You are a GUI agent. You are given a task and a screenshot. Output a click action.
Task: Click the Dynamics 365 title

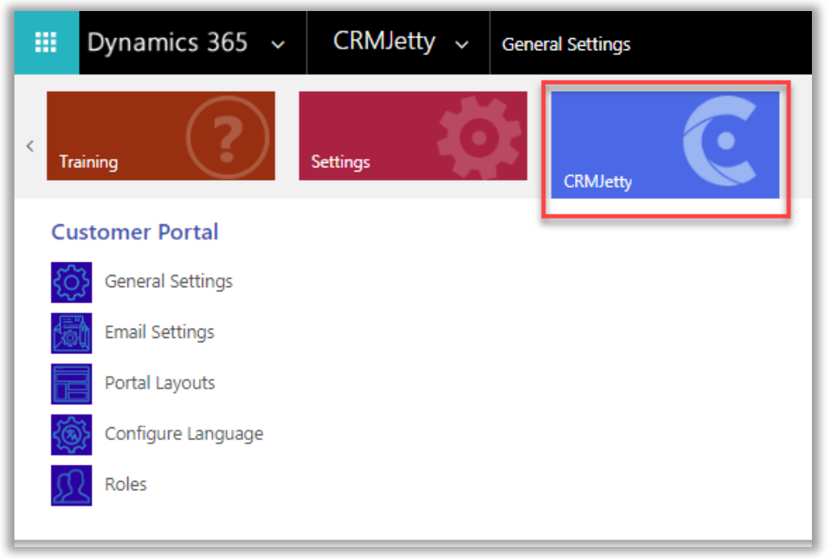pos(167,42)
